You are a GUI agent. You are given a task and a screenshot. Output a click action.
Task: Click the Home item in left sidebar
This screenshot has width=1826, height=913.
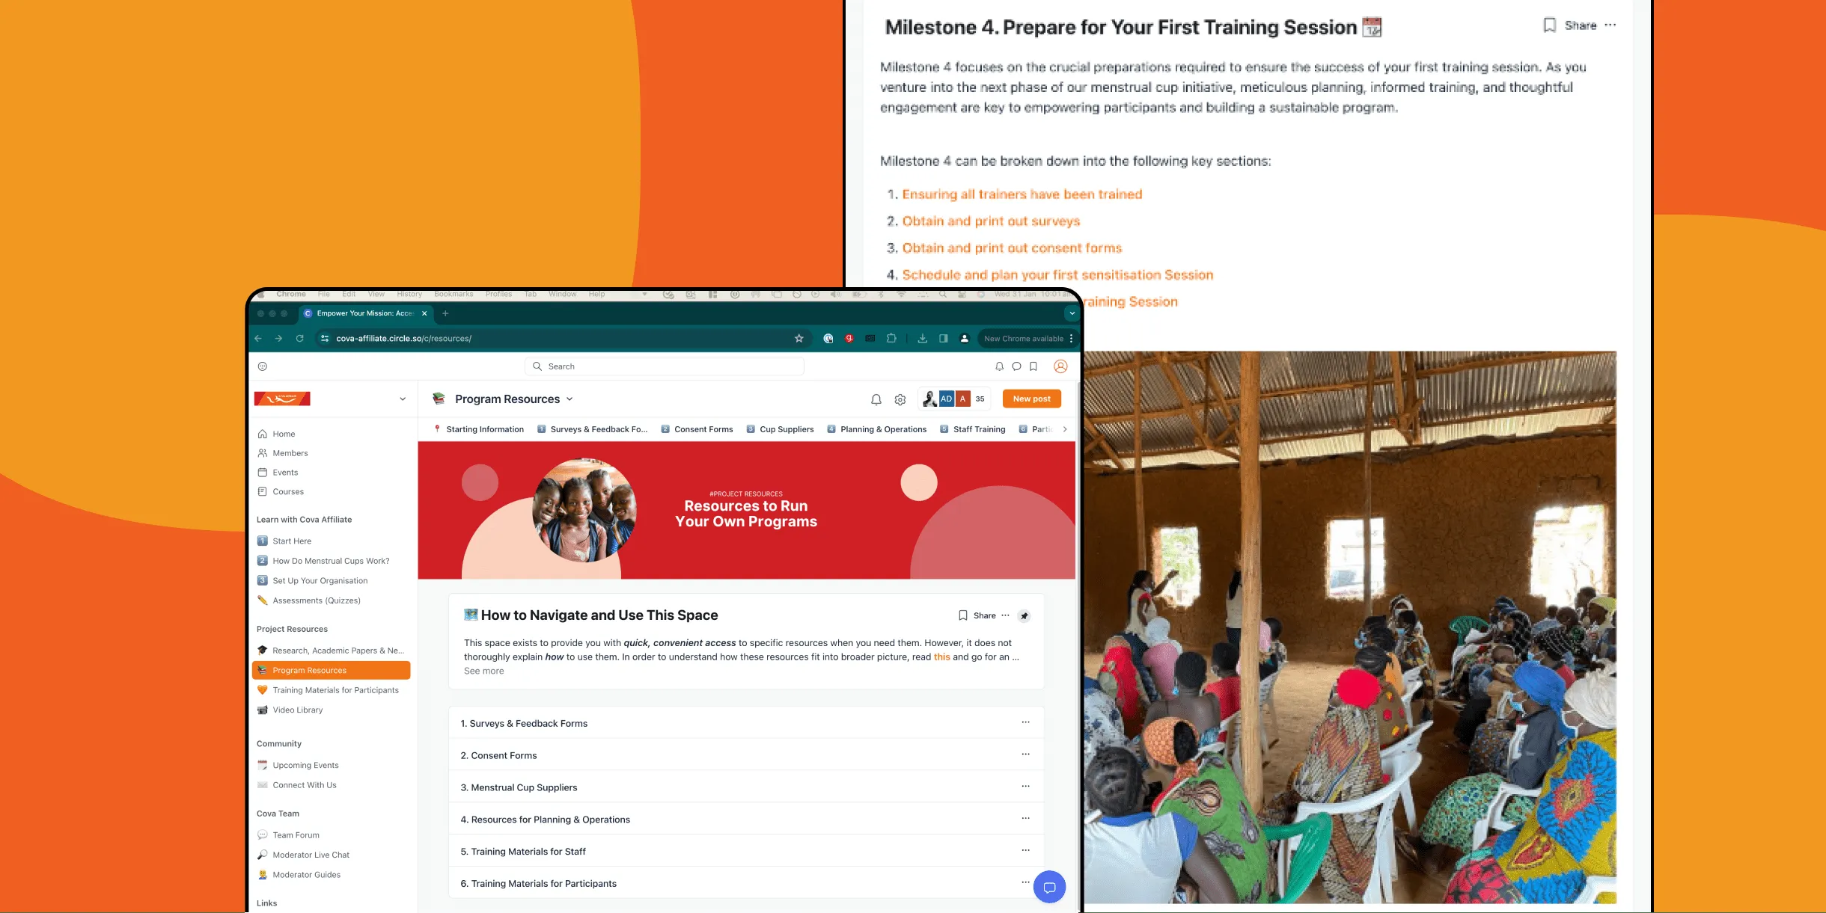[283, 433]
